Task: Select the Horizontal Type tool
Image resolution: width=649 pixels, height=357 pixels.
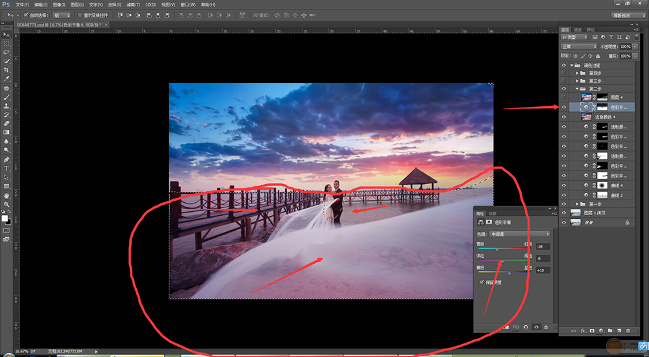Action: (6, 168)
